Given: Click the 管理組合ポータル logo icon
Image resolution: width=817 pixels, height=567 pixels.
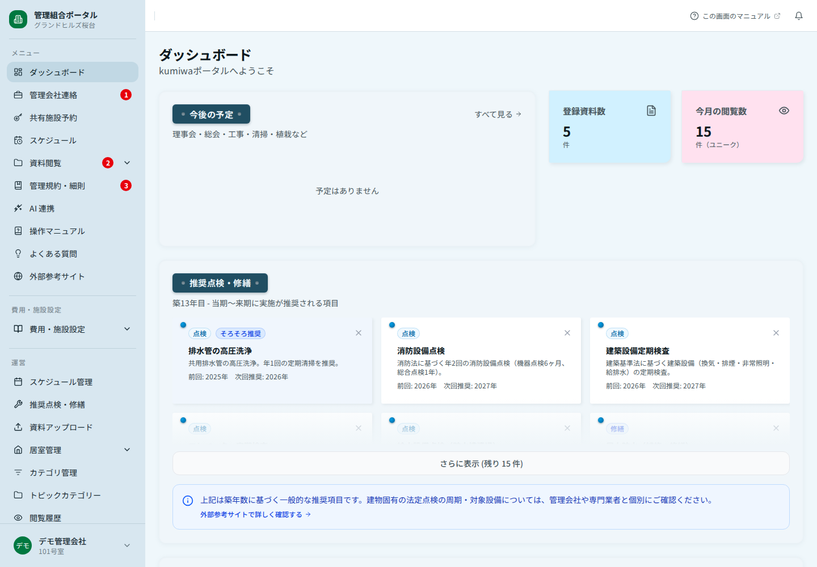Looking at the screenshot, I should pyautogui.click(x=18, y=19).
